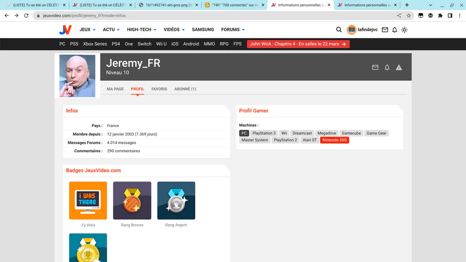Expand the HIGH-TECH dropdown menu

pos(142,30)
